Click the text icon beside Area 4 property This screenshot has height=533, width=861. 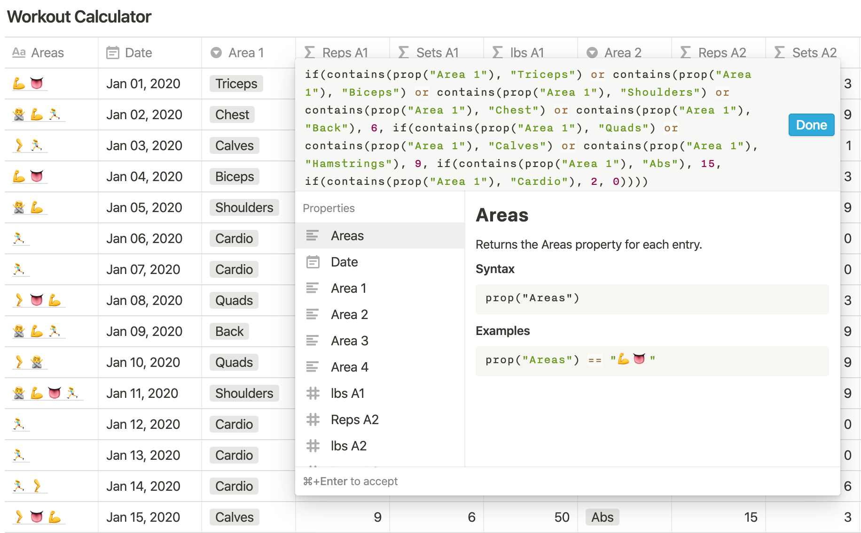click(313, 367)
